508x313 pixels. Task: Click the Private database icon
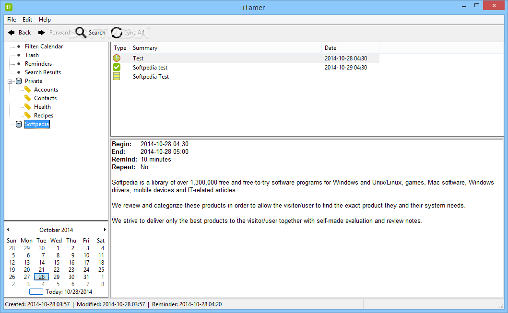tap(19, 81)
